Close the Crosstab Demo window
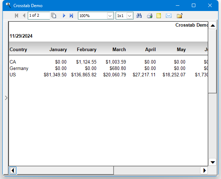 pyautogui.click(x=210, y=5)
